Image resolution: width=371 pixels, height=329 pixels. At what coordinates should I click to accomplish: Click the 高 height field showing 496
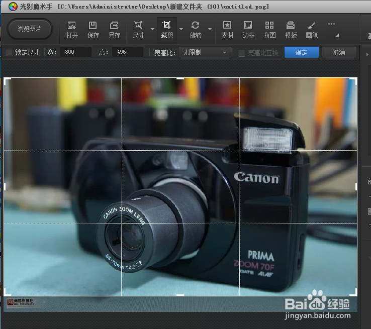pos(128,52)
